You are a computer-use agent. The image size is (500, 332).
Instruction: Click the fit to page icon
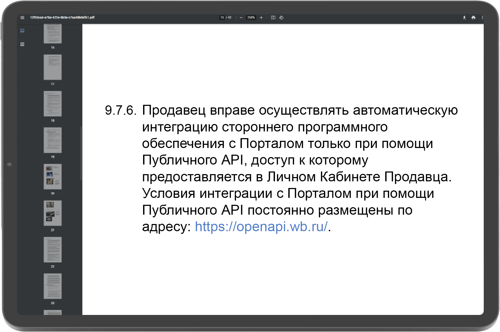273,18
